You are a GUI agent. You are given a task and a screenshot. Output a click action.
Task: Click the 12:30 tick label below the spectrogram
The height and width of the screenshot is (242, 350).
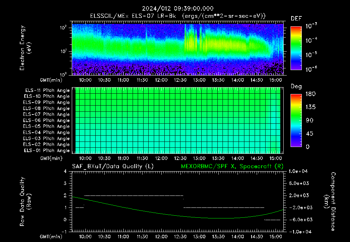180,80
